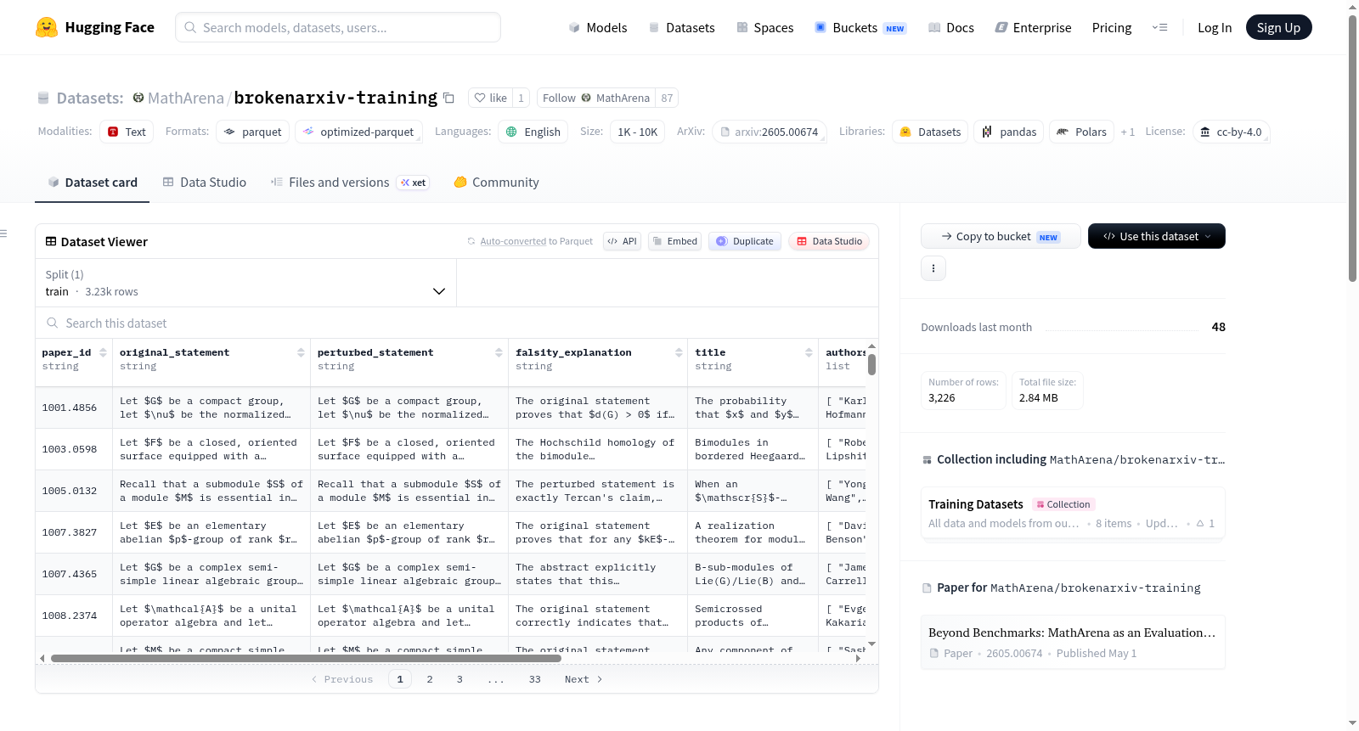Viewport: 1359px width, 731px height.
Task: Go to page 33 of the dataset
Action: (534, 679)
